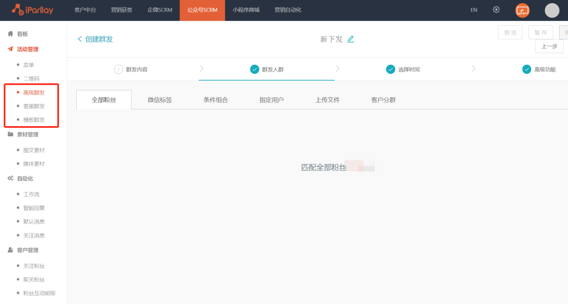Select 公众号SCRM in top navigation
Viewport: 568px width, 304px height.
tap(202, 10)
